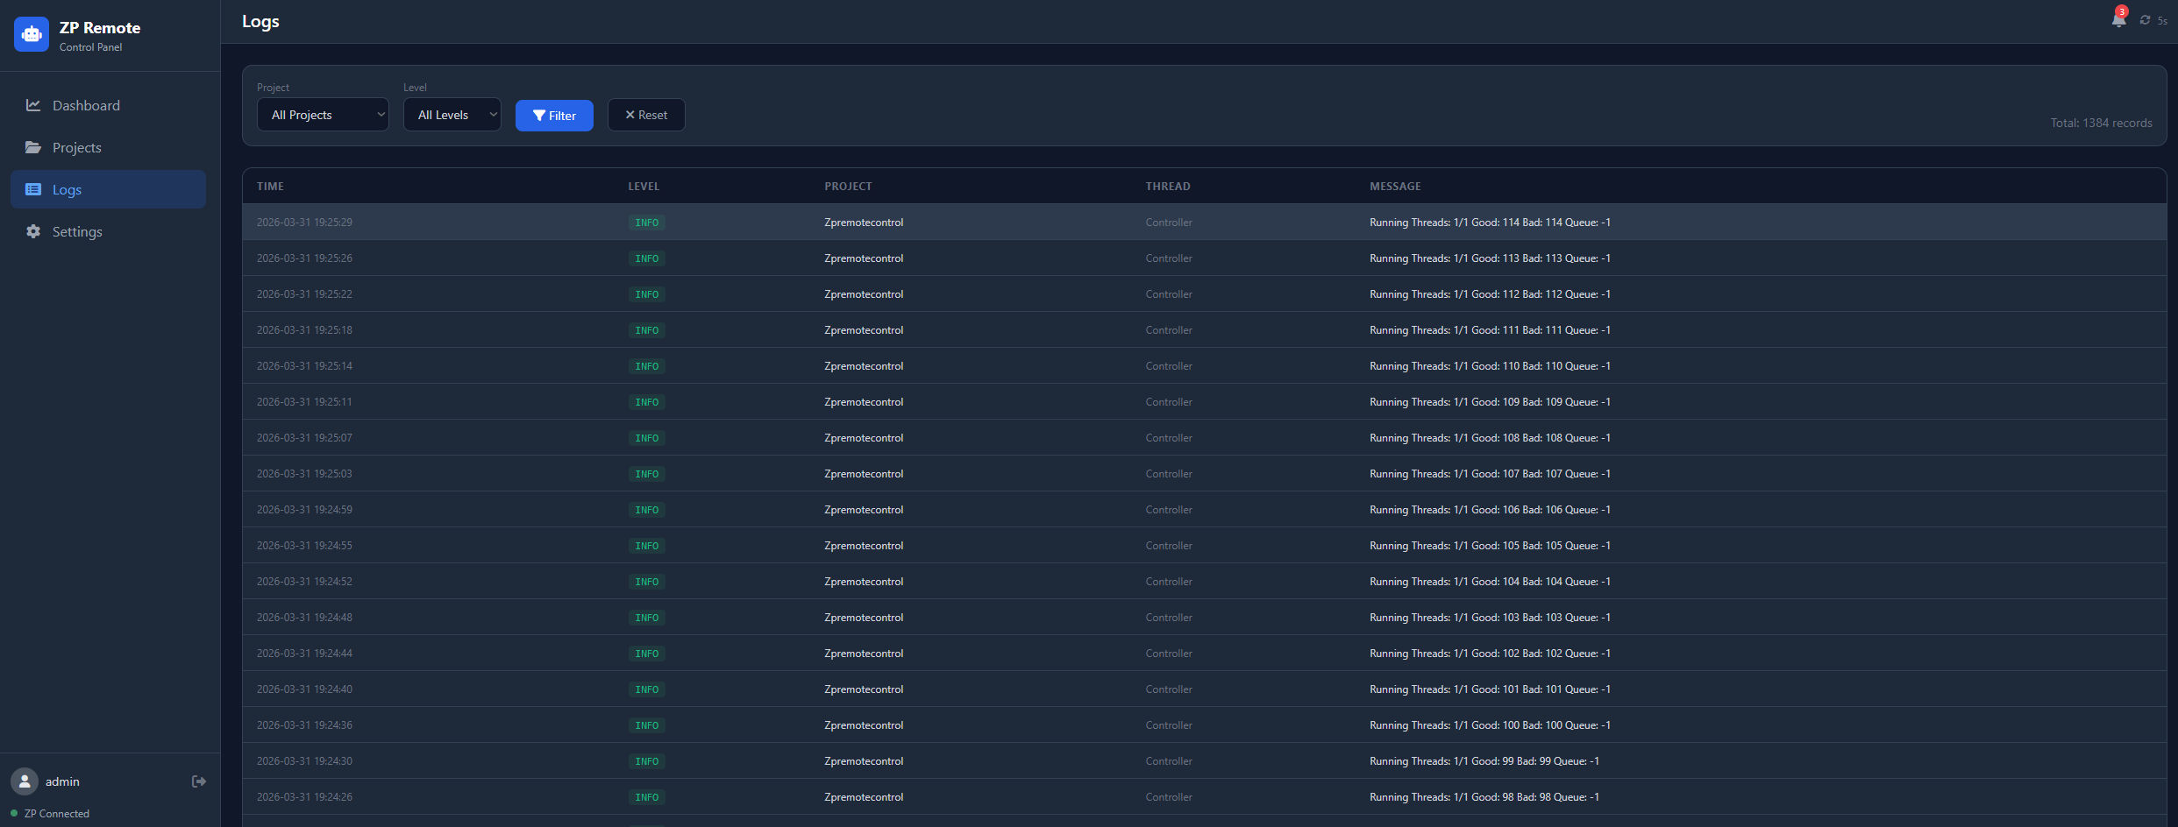Click the message with Good: 100 Bad: 100
Image resolution: width=2178 pixels, height=827 pixels.
click(x=1490, y=725)
